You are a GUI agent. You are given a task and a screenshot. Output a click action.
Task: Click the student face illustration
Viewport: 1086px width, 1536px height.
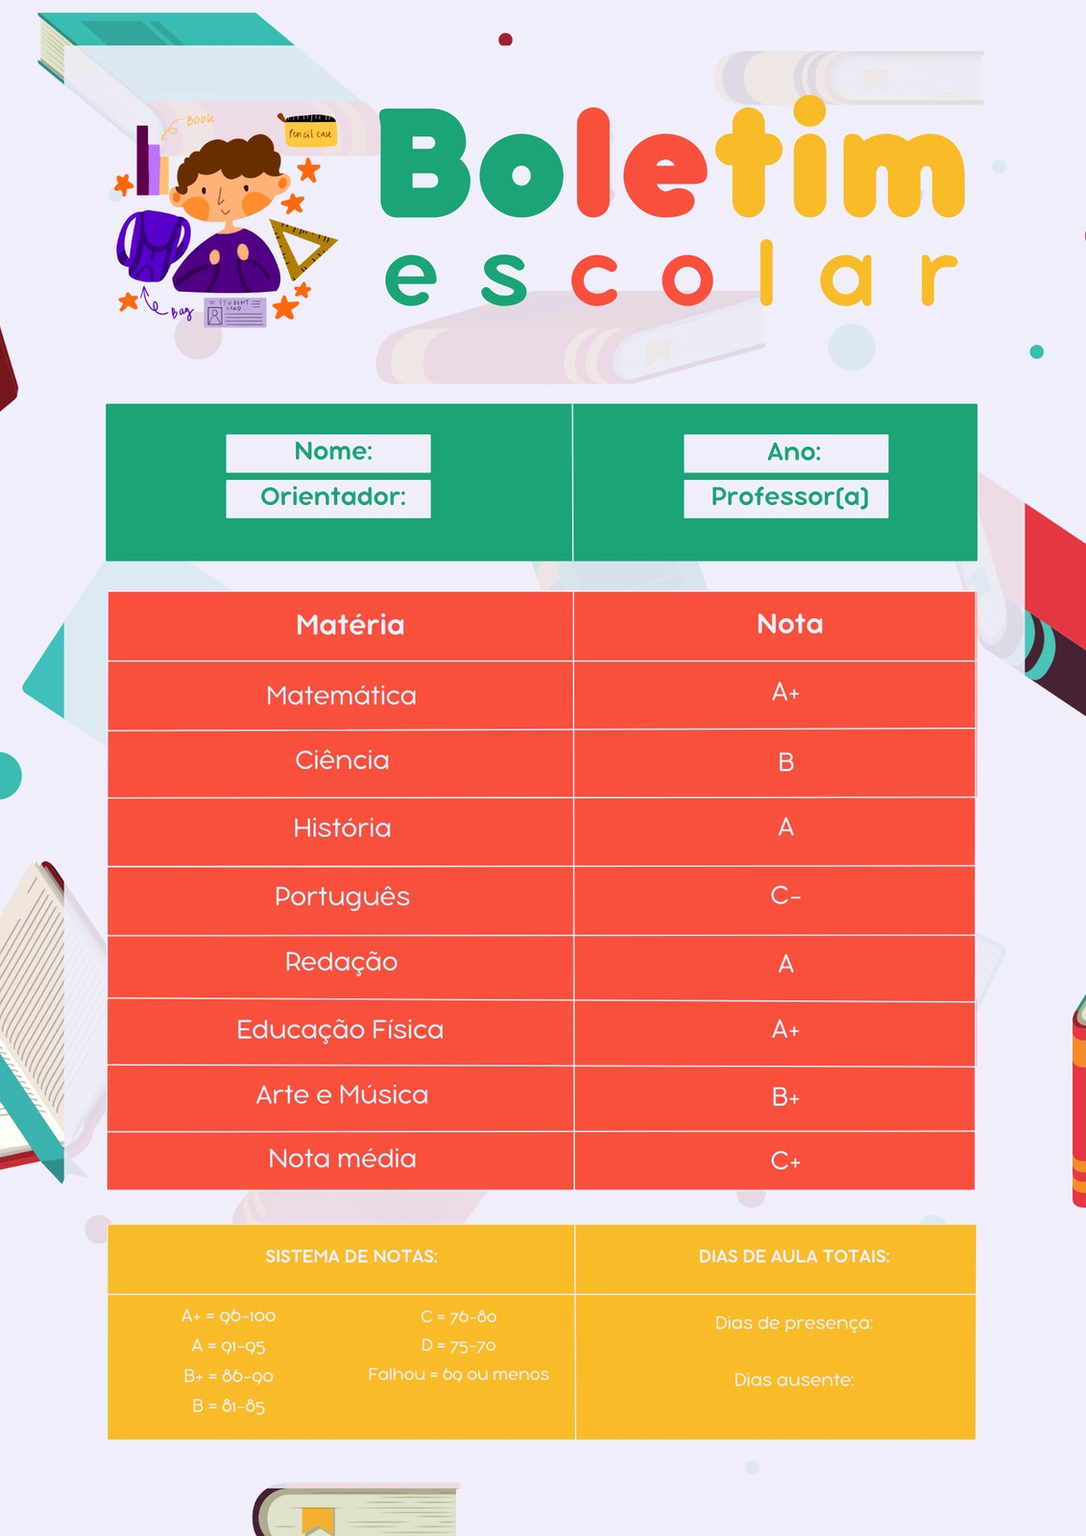[229, 182]
